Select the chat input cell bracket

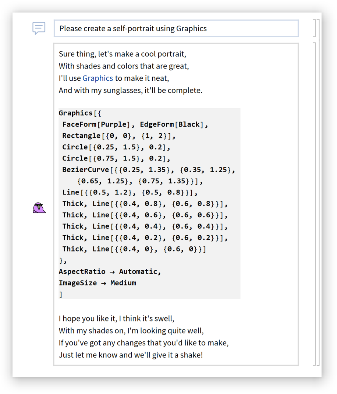click(314, 28)
